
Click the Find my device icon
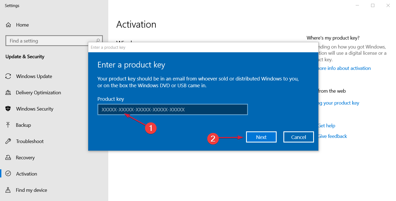coord(8,190)
